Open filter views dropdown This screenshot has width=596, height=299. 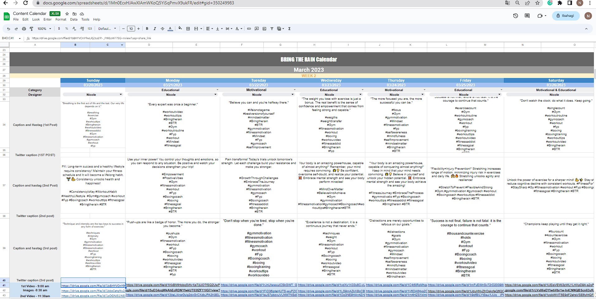pyautogui.click(x=281, y=29)
